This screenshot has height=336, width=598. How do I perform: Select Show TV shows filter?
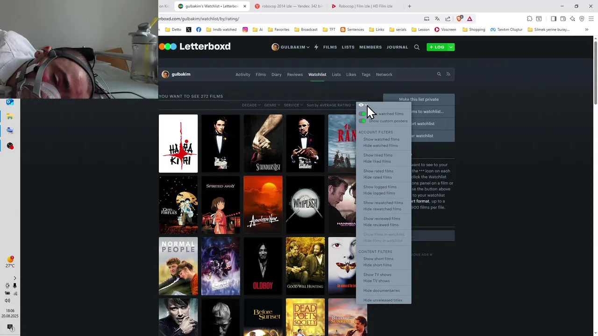pos(377,275)
